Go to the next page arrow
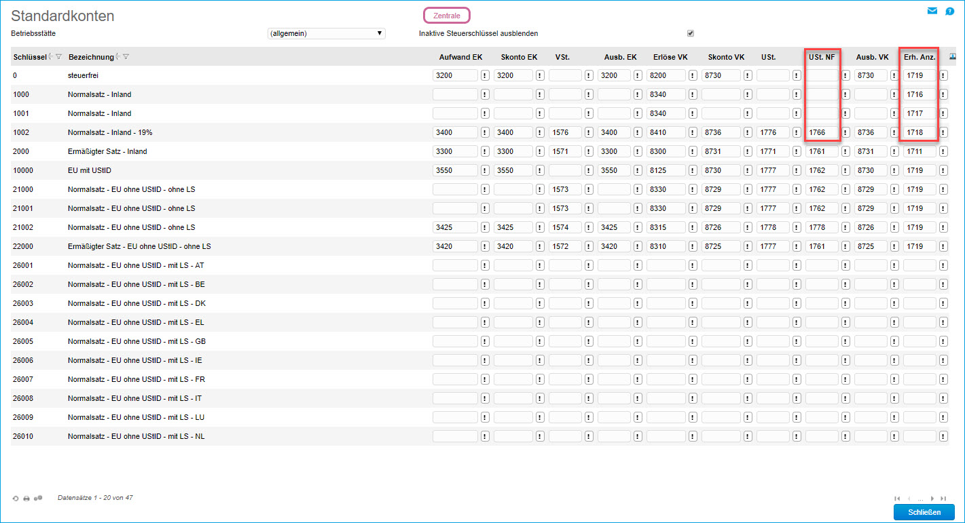The image size is (965, 523). pyautogui.click(x=932, y=499)
